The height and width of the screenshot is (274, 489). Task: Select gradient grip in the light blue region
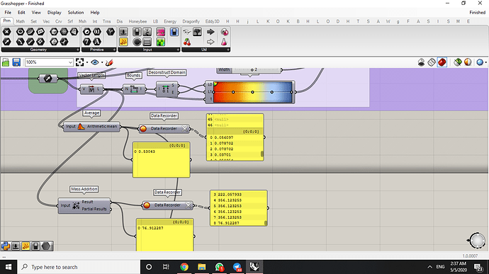272,92
